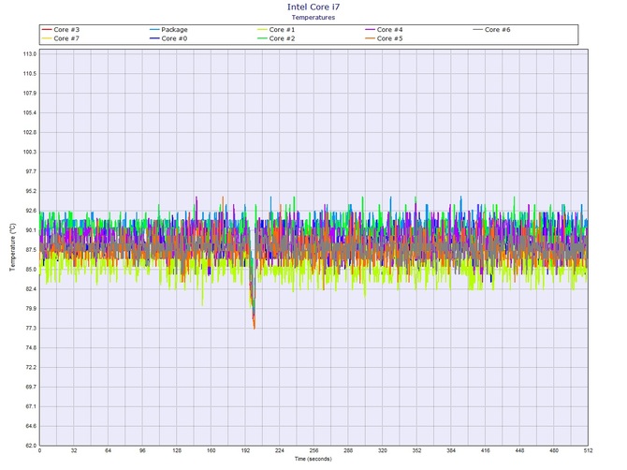Select the Core #3 legend entry
The height and width of the screenshot is (470, 627).
coord(61,30)
